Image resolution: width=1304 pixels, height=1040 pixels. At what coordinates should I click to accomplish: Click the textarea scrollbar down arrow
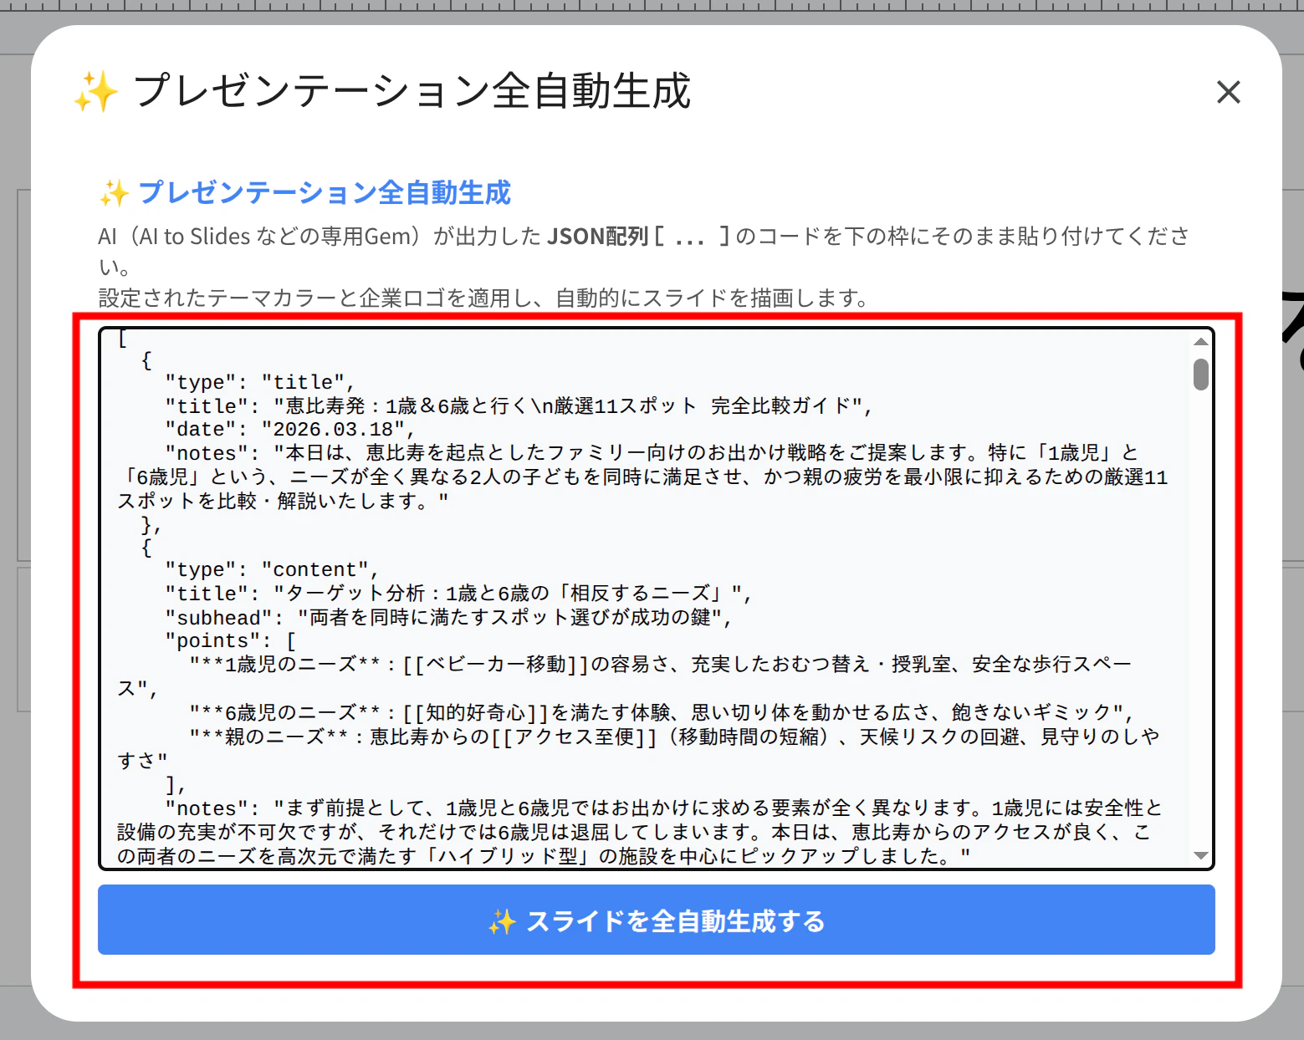pyautogui.click(x=1200, y=855)
